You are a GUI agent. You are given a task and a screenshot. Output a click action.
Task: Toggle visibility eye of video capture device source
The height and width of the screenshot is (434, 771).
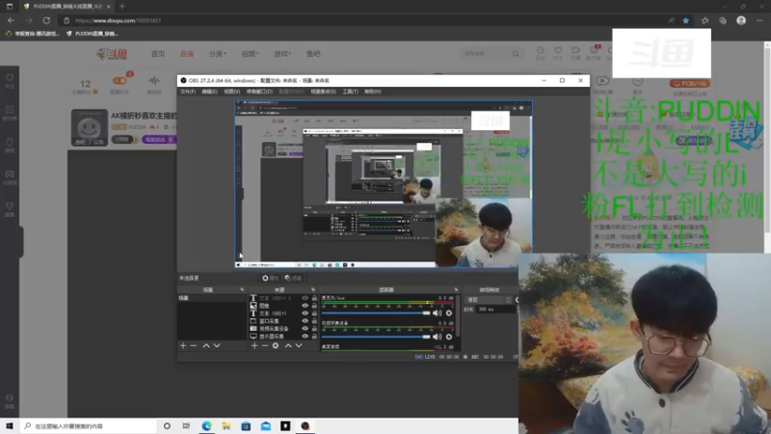tap(305, 329)
